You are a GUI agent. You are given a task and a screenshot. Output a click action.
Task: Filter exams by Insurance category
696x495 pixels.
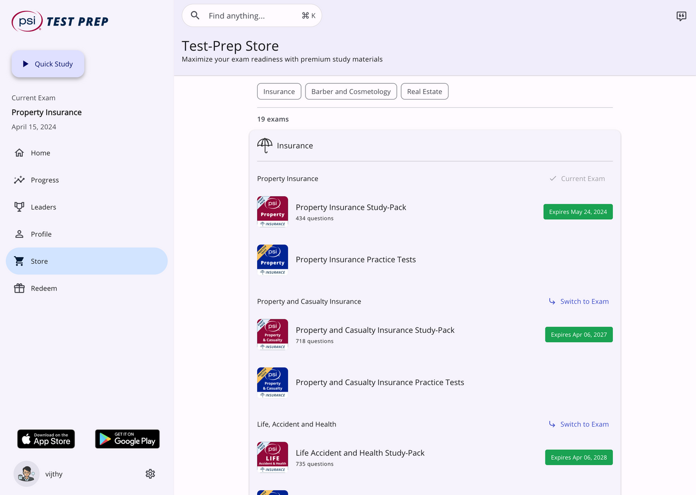[x=279, y=91]
